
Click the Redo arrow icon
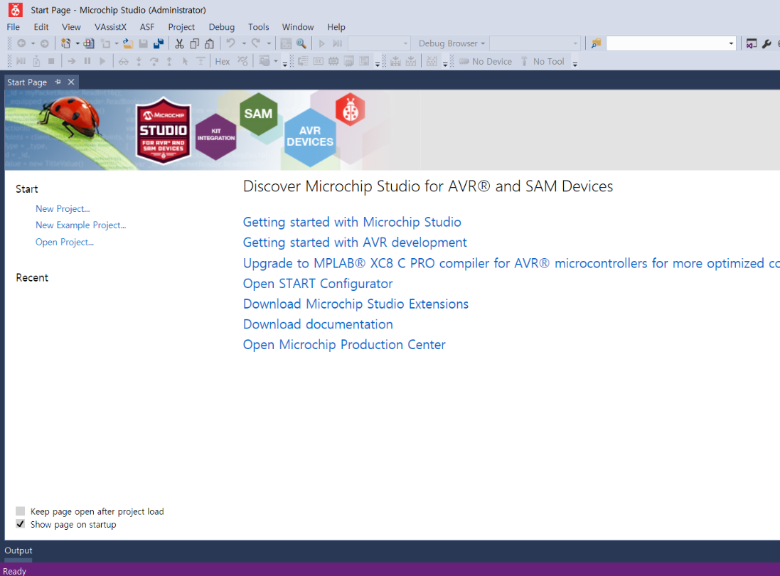pos(256,43)
